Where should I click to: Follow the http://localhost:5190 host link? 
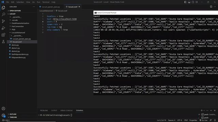65,19
